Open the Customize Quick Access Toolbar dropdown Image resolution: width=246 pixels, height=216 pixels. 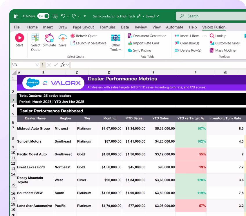pyautogui.click(x=85, y=16)
